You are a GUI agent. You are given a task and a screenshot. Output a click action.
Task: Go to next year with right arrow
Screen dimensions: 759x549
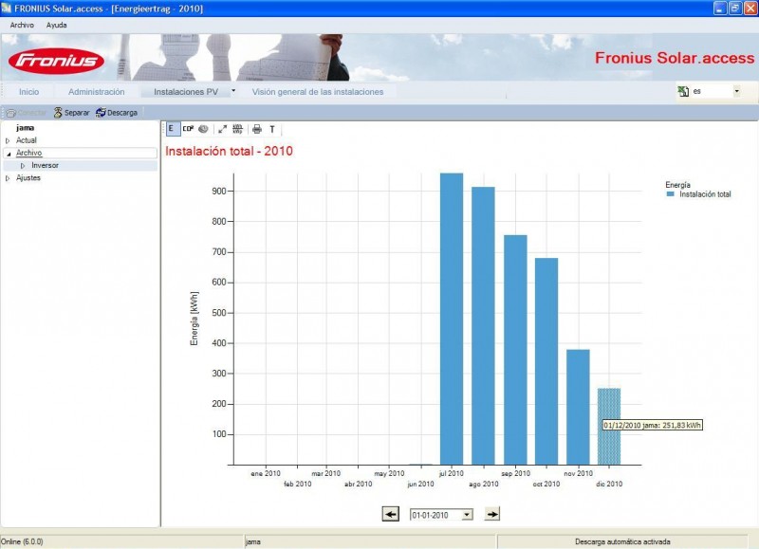click(x=491, y=514)
